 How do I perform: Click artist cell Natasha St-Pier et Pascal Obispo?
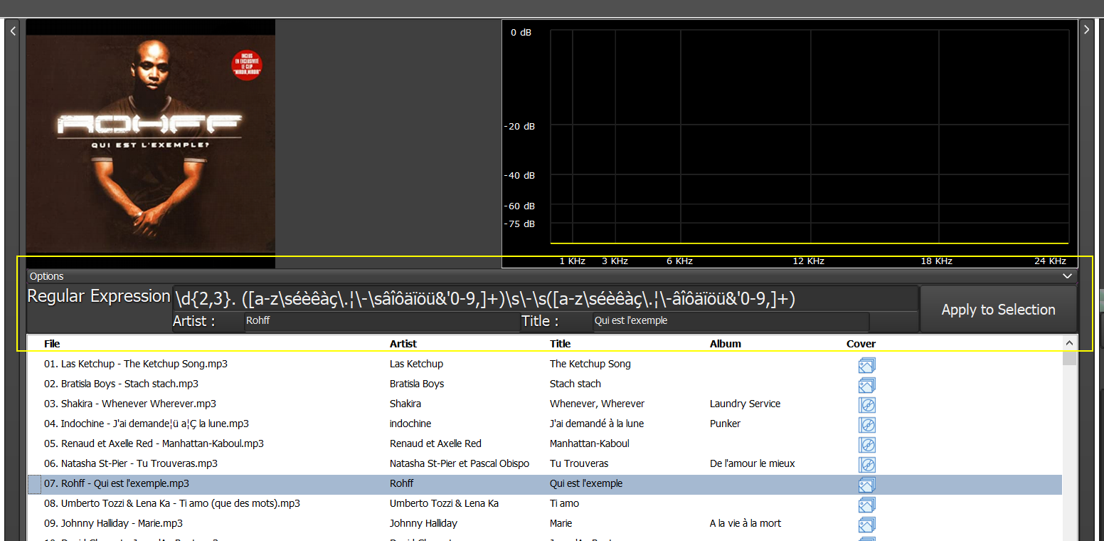point(460,463)
